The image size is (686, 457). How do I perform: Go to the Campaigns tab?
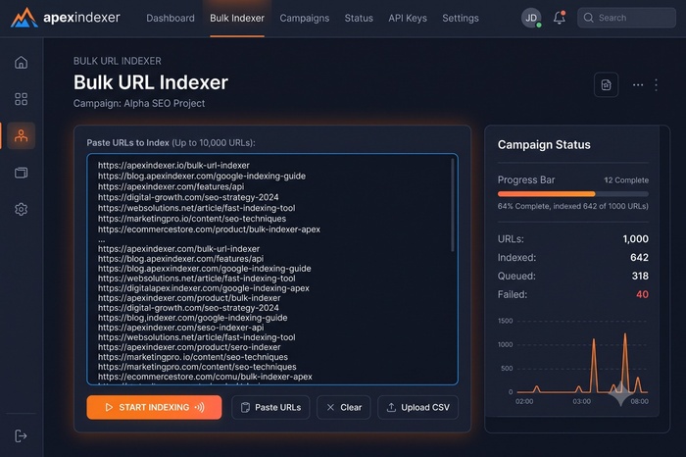305,18
